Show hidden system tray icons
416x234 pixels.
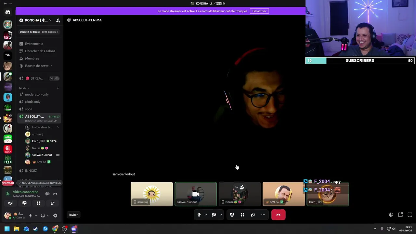(x=375, y=229)
